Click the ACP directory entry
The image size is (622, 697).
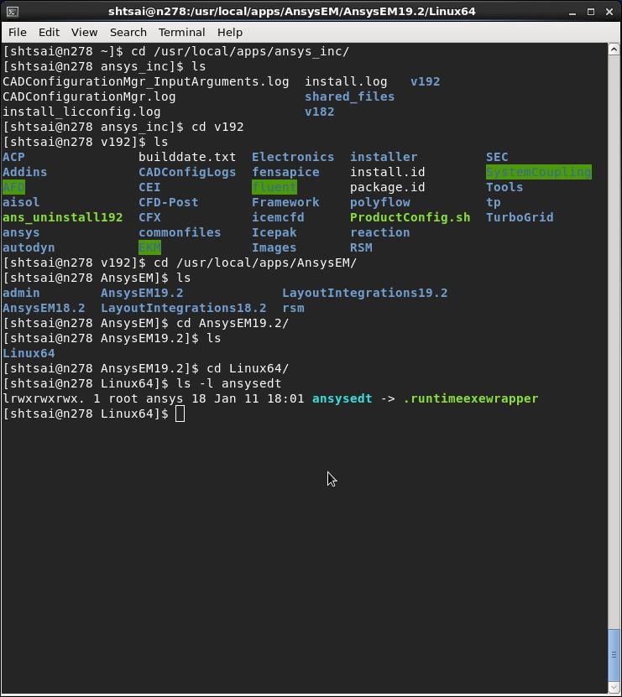click(x=13, y=157)
